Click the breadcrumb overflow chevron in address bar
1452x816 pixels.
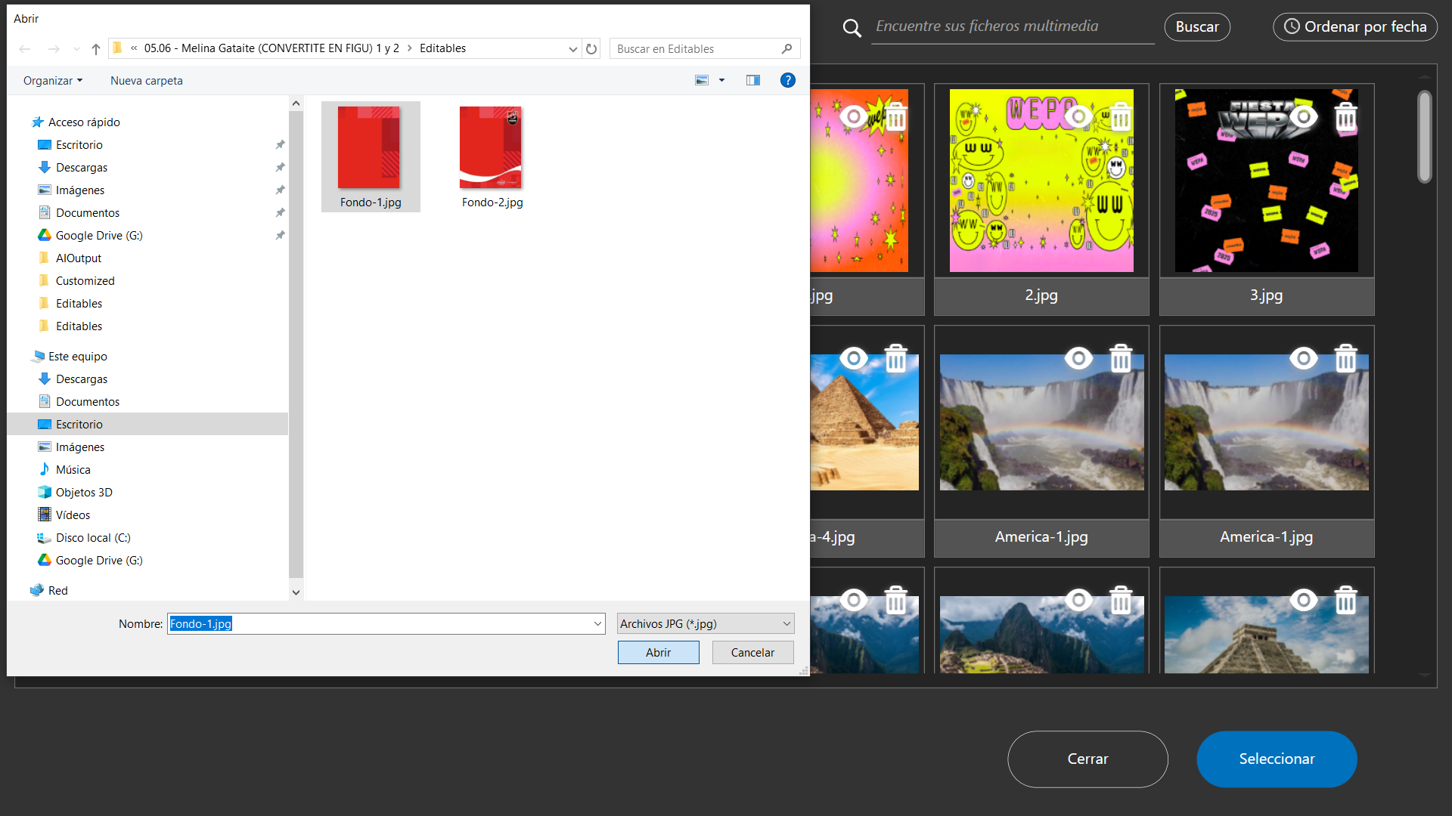click(134, 48)
